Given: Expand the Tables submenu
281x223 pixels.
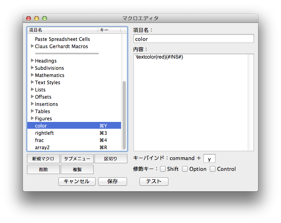Looking at the screenshot, I should coord(32,111).
